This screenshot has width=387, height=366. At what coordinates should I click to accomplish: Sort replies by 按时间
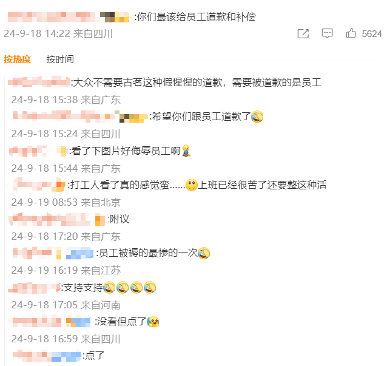(x=60, y=59)
